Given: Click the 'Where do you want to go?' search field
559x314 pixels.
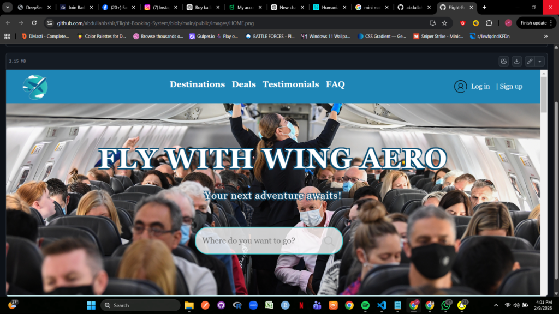Looking at the screenshot, I should coord(269,240).
